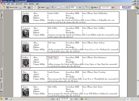Click Jabarkas's portrait image

point(26,48)
